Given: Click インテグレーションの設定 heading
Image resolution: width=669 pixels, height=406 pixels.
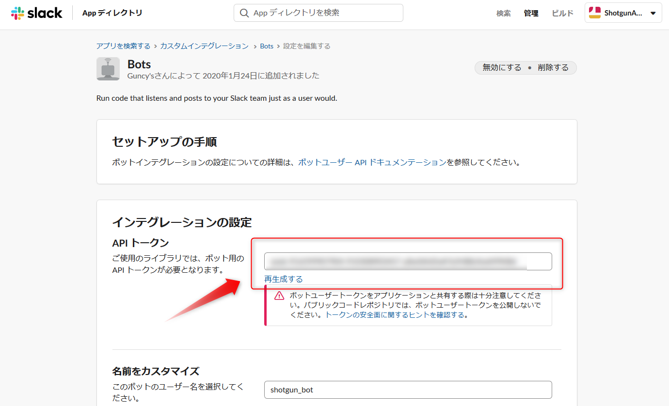Looking at the screenshot, I should pyautogui.click(x=182, y=222).
